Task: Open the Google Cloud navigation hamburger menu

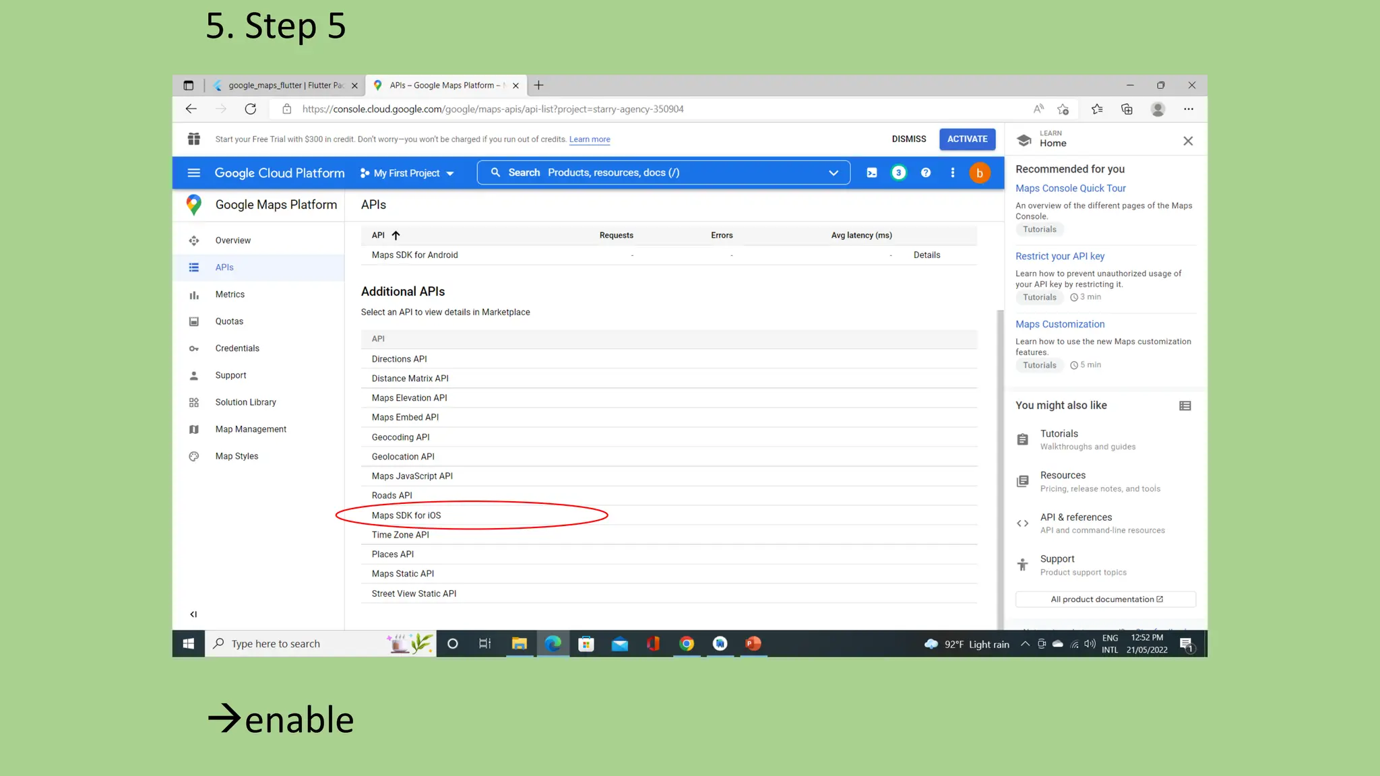Action: click(x=194, y=173)
